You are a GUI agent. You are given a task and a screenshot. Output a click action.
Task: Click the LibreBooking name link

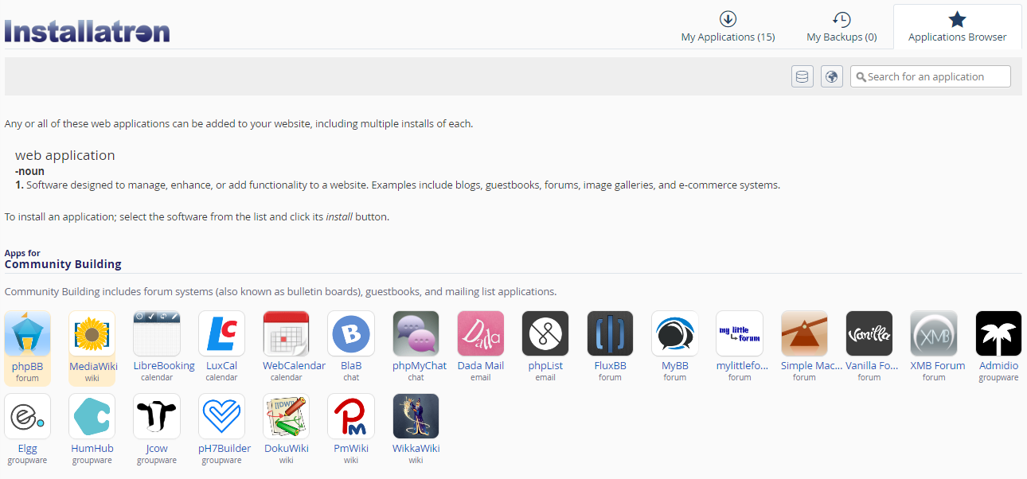pyautogui.click(x=164, y=366)
